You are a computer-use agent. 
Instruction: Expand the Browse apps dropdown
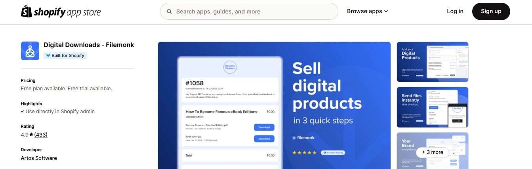(x=367, y=11)
